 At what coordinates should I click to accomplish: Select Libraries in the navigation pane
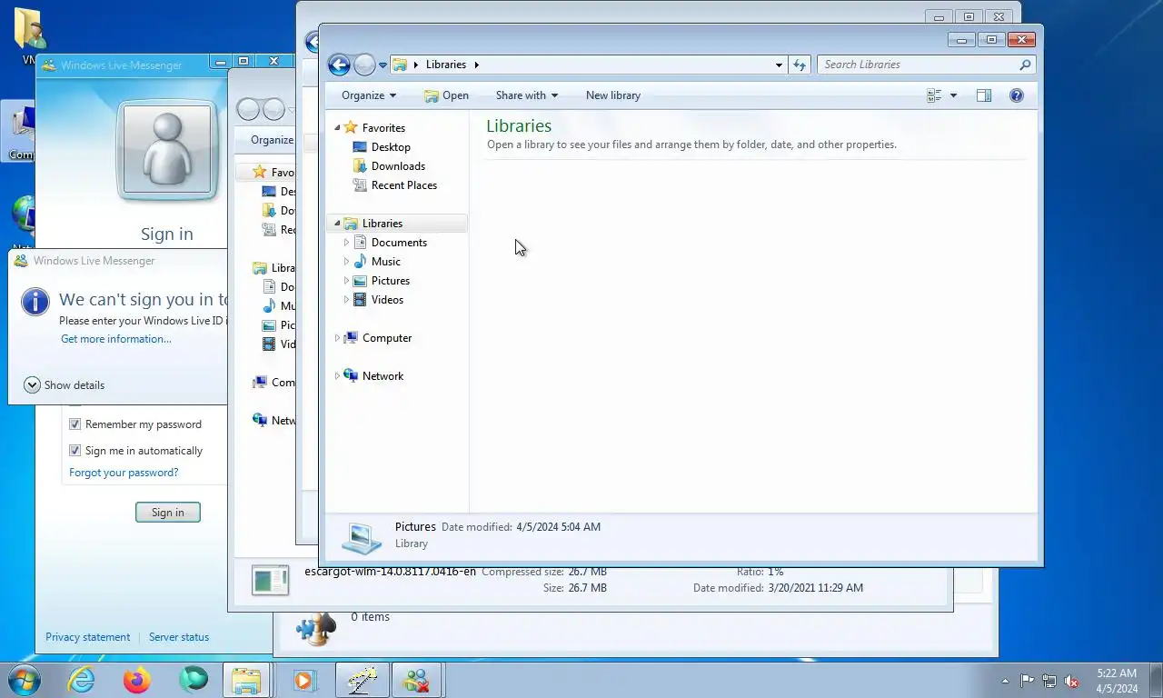coord(382,224)
